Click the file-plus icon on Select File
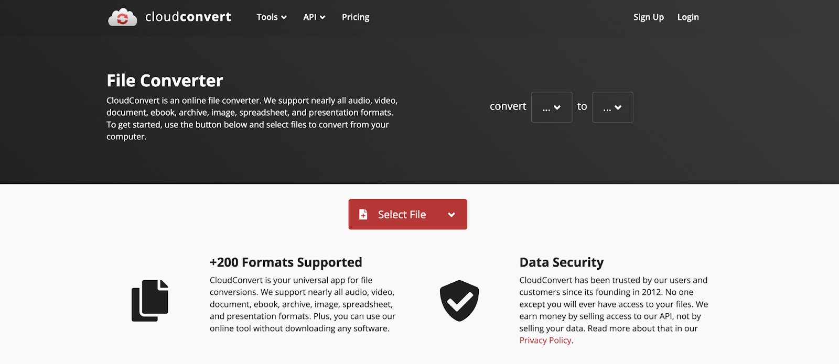The height and width of the screenshot is (364, 839). tap(363, 214)
